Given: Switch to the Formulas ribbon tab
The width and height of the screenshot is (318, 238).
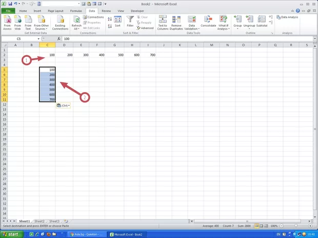Looking at the screenshot, I should pos(75,10).
